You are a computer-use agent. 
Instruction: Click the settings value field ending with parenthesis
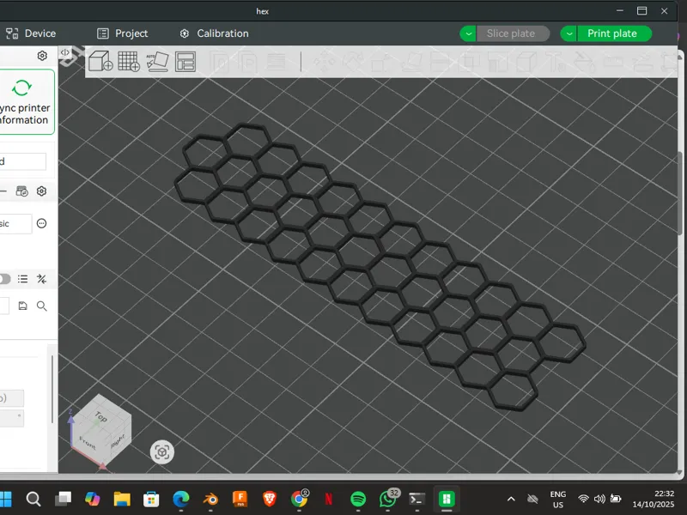(x=12, y=398)
